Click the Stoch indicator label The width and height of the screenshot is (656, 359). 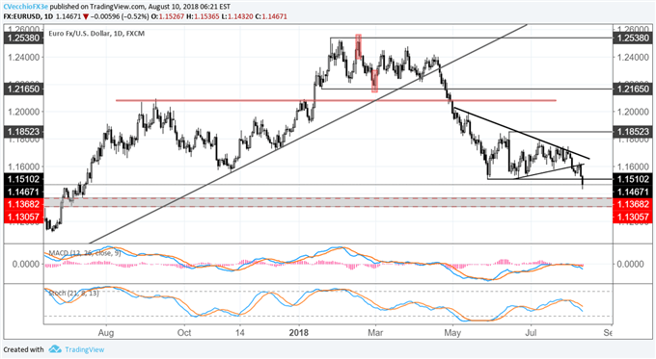tap(73, 293)
